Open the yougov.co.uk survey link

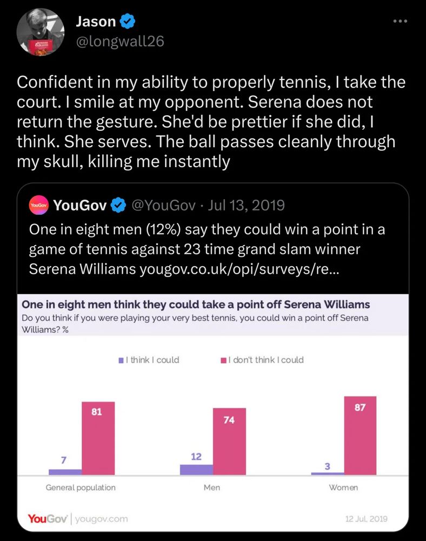239,269
